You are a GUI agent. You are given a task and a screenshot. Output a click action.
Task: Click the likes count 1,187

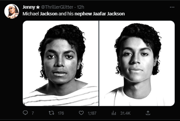(x=92, y=113)
